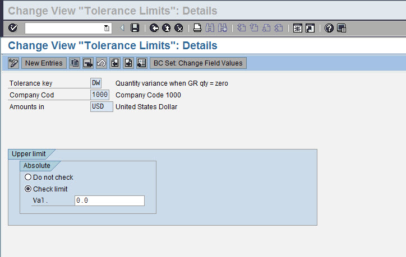Select the Do not check radio button
The image size is (406, 257).
tap(27, 177)
